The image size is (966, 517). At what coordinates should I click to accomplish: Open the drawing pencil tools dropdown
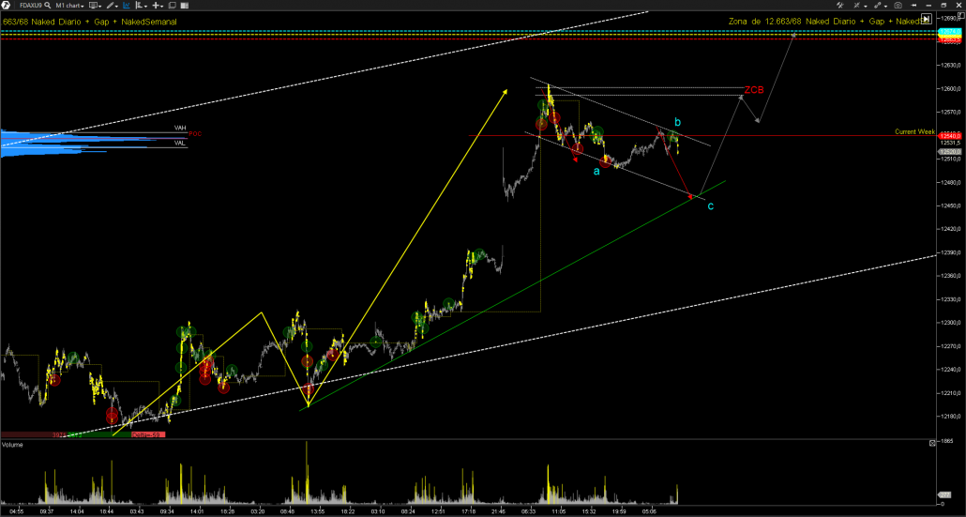click(113, 5)
